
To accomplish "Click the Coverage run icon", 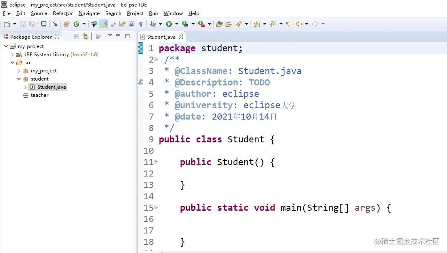I will 185,24.
